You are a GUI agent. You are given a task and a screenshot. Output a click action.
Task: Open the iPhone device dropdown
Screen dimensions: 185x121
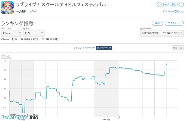tap(12, 33)
